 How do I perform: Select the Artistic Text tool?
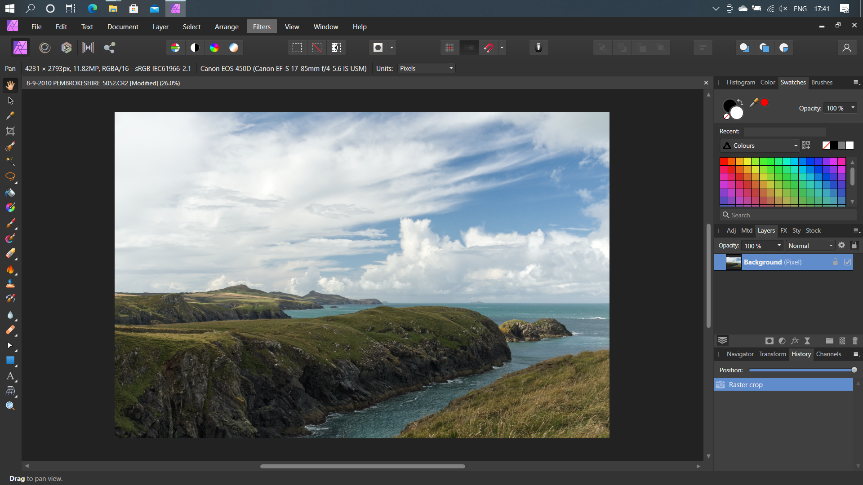(10, 376)
